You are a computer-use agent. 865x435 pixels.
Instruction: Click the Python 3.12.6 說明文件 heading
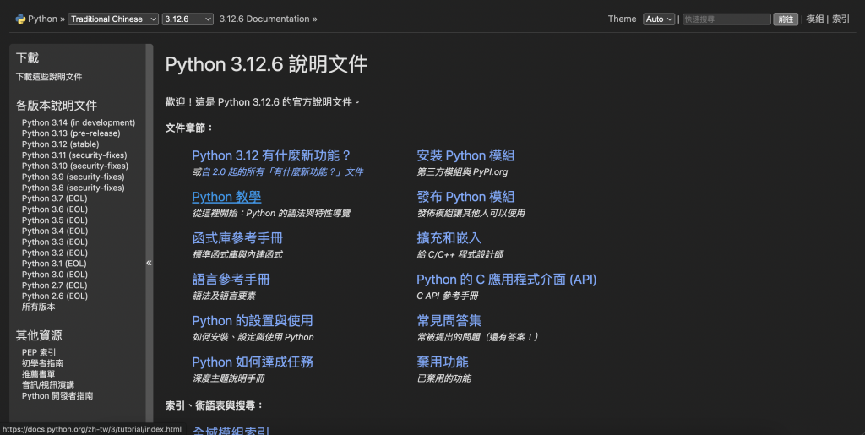(x=266, y=64)
